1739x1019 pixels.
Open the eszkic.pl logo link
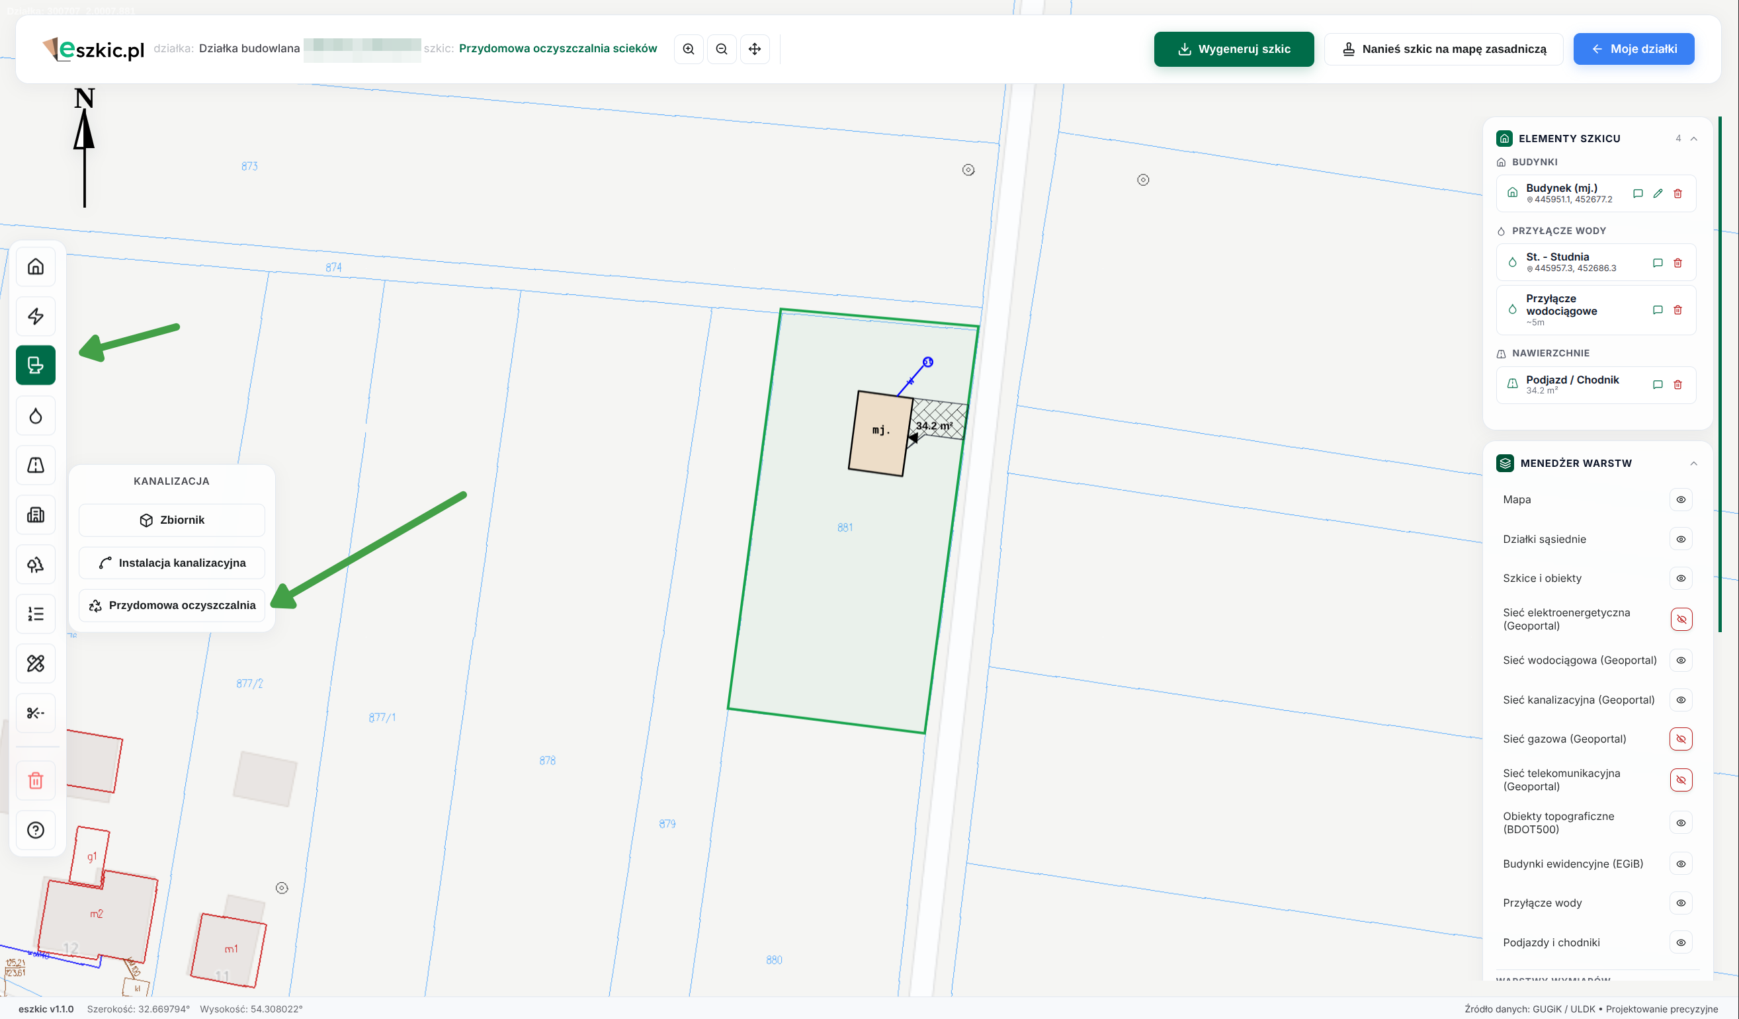(x=93, y=49)
